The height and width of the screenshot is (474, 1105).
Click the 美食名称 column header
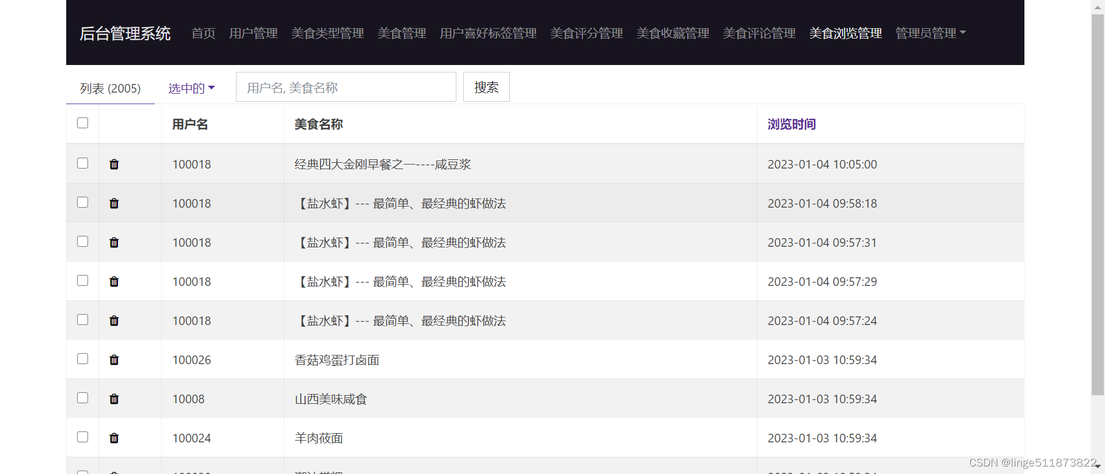tap(318, 124)
